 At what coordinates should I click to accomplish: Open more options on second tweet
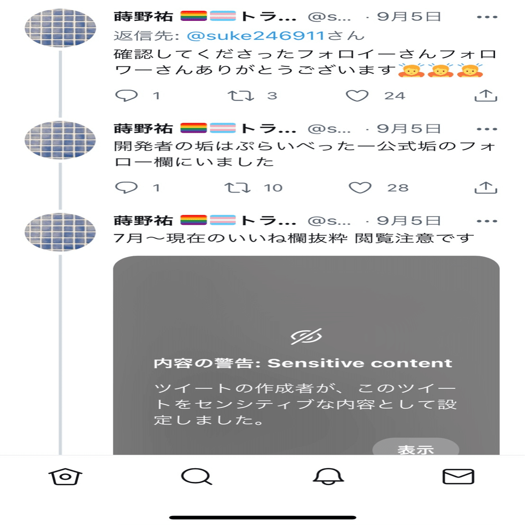pos(487,129)
